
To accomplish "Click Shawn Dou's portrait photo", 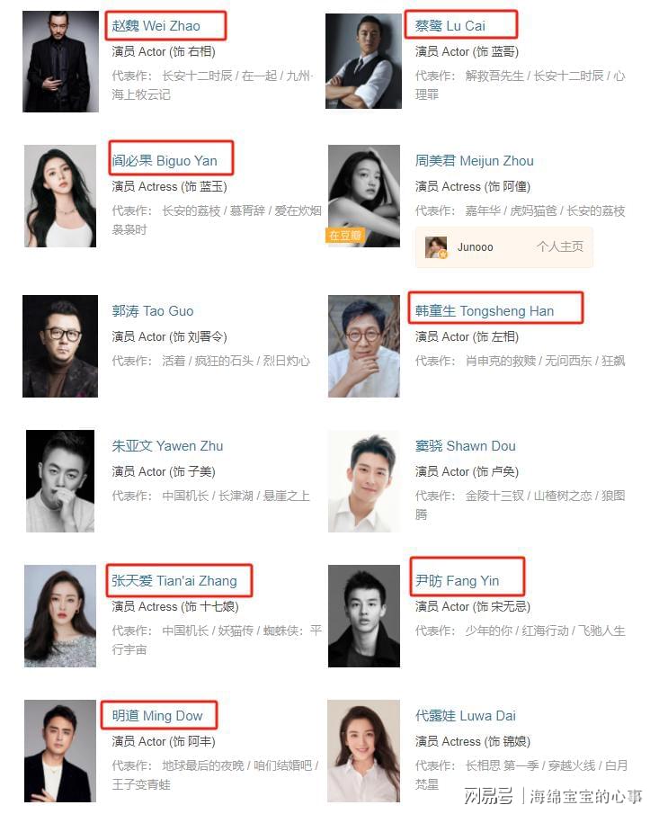I will pos(364,481).
